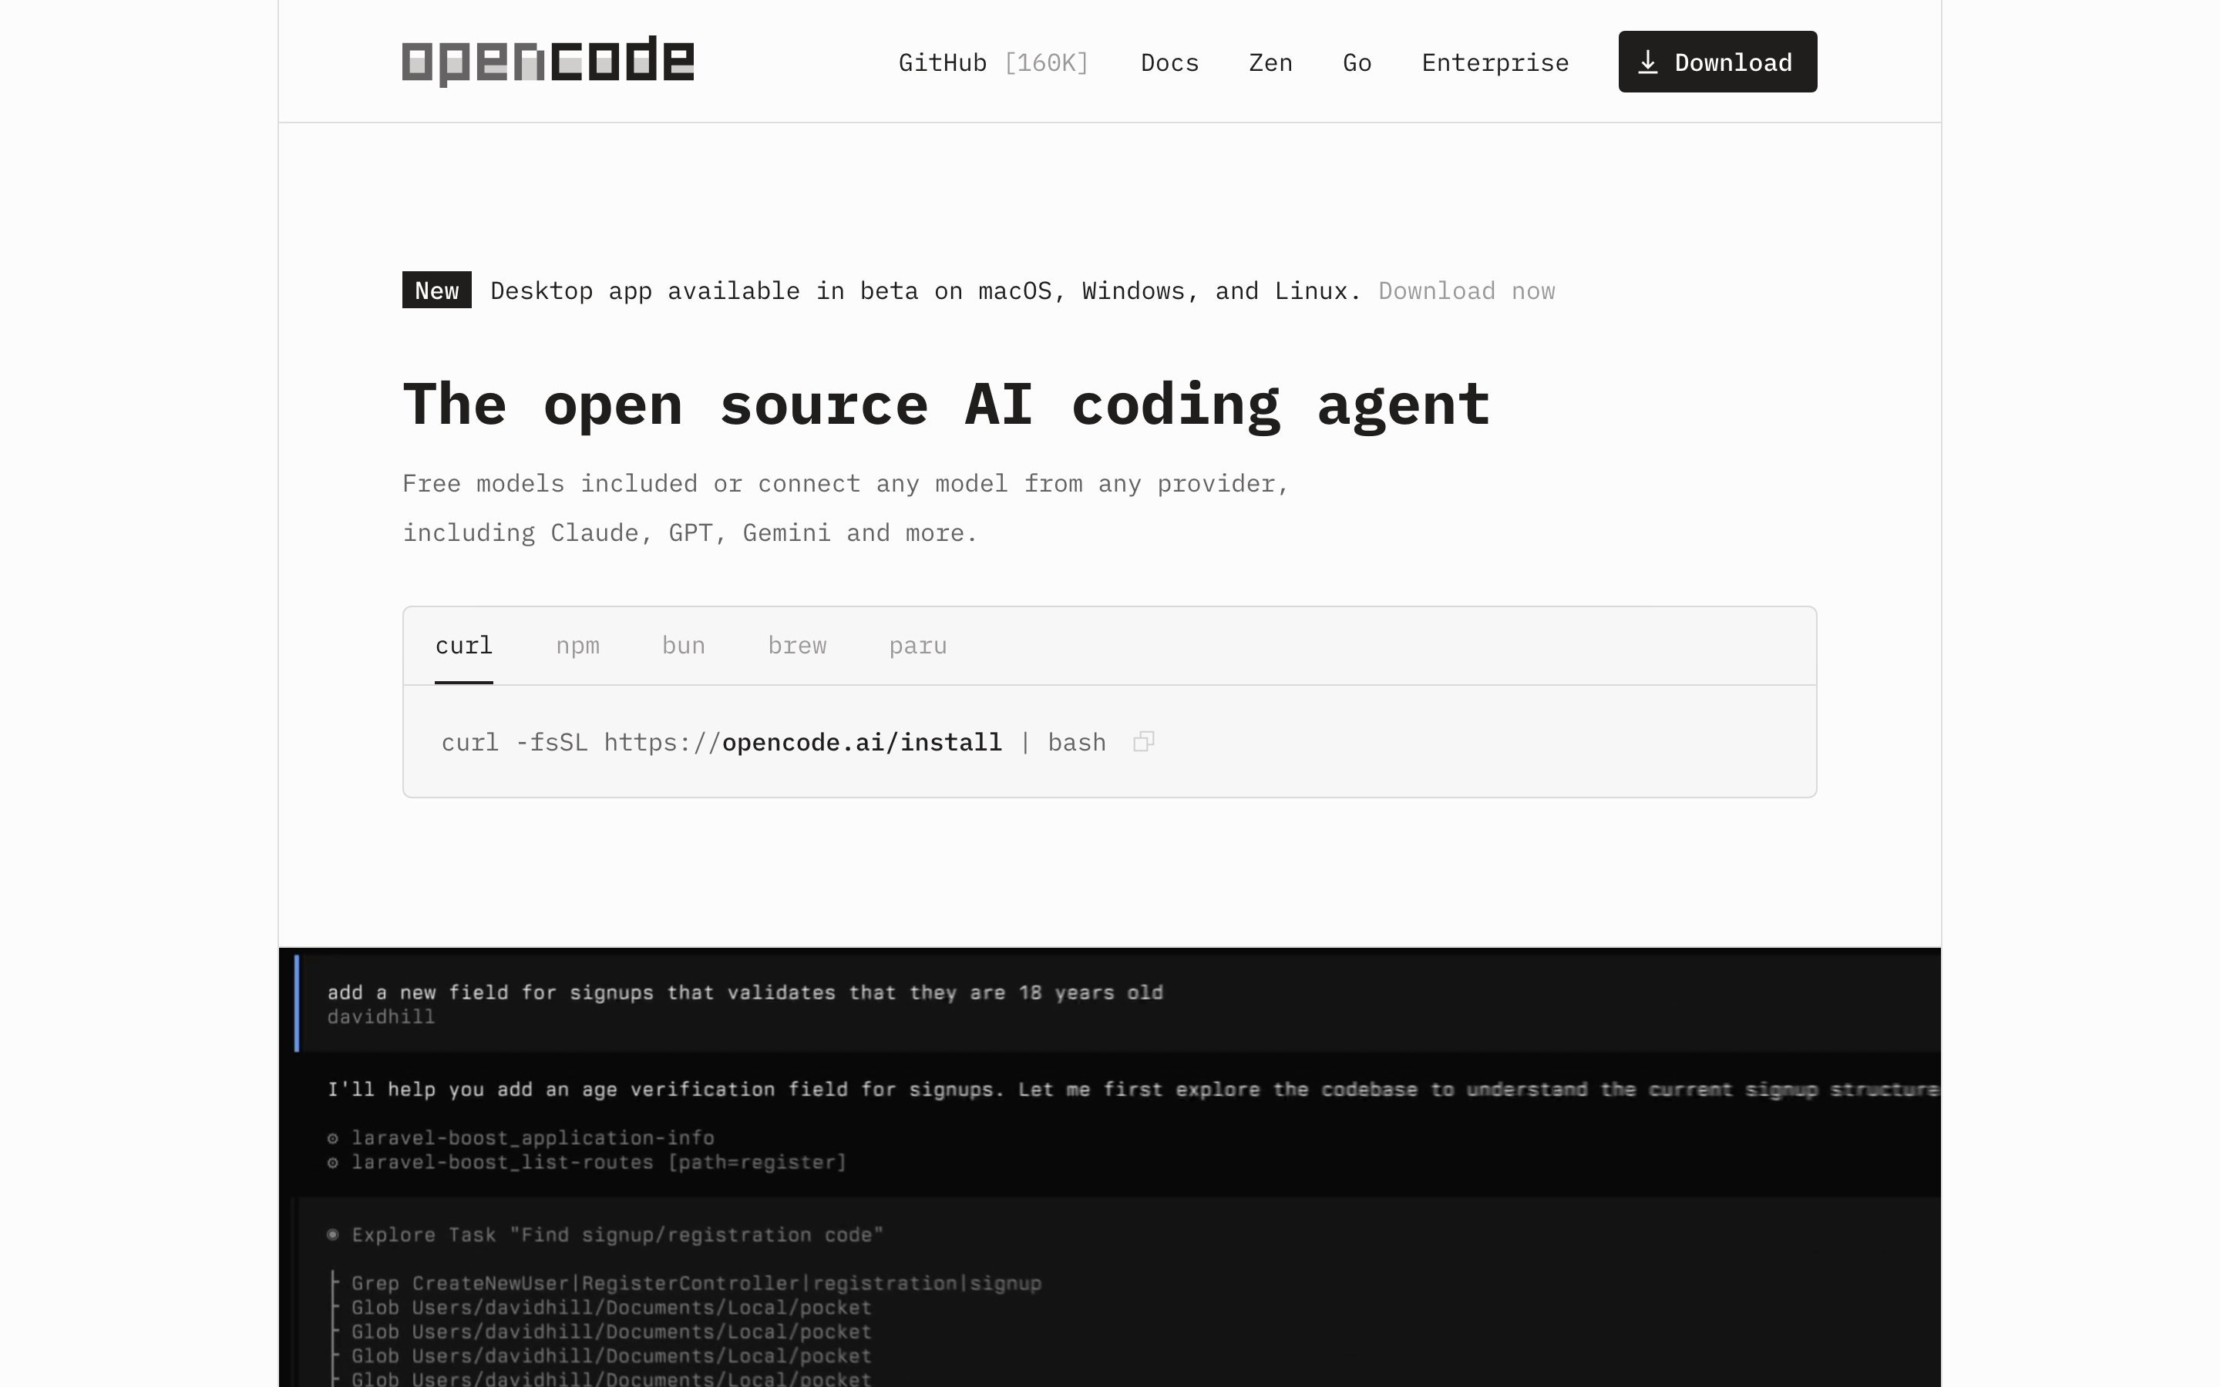Open the Docs page

1169,62
